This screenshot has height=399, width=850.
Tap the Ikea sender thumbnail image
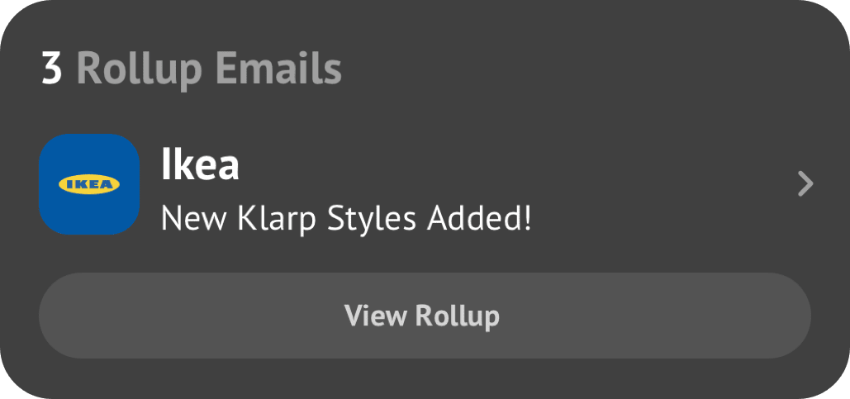tap(89, 184)
